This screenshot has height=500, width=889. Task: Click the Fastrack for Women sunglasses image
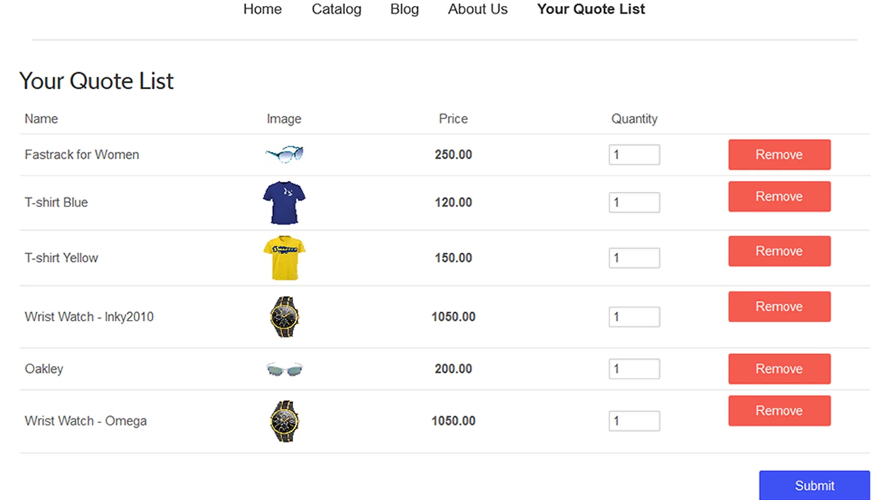pos(284,154)
